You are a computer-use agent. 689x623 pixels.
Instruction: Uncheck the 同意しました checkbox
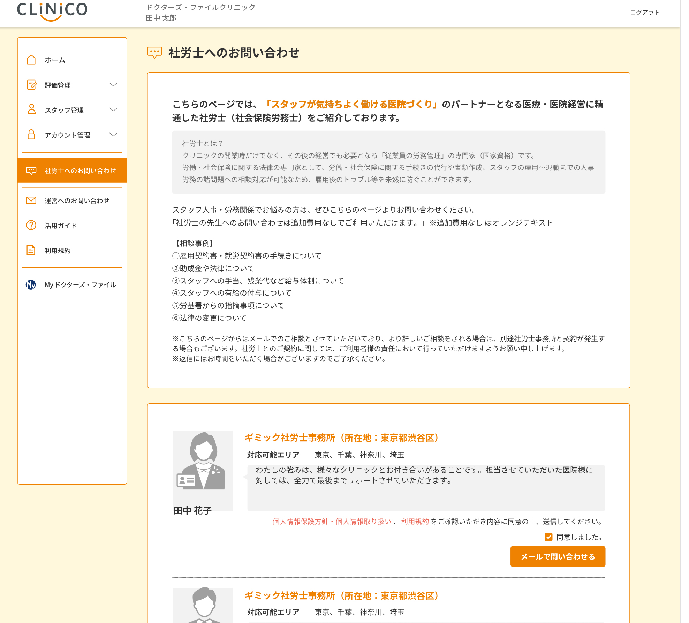548,537
